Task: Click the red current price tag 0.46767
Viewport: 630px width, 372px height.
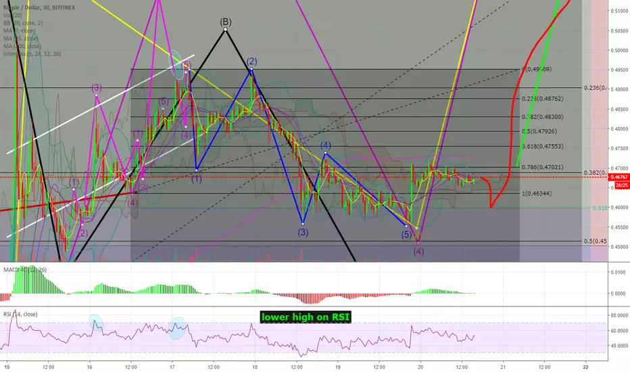Action: [x=619, y=177]
